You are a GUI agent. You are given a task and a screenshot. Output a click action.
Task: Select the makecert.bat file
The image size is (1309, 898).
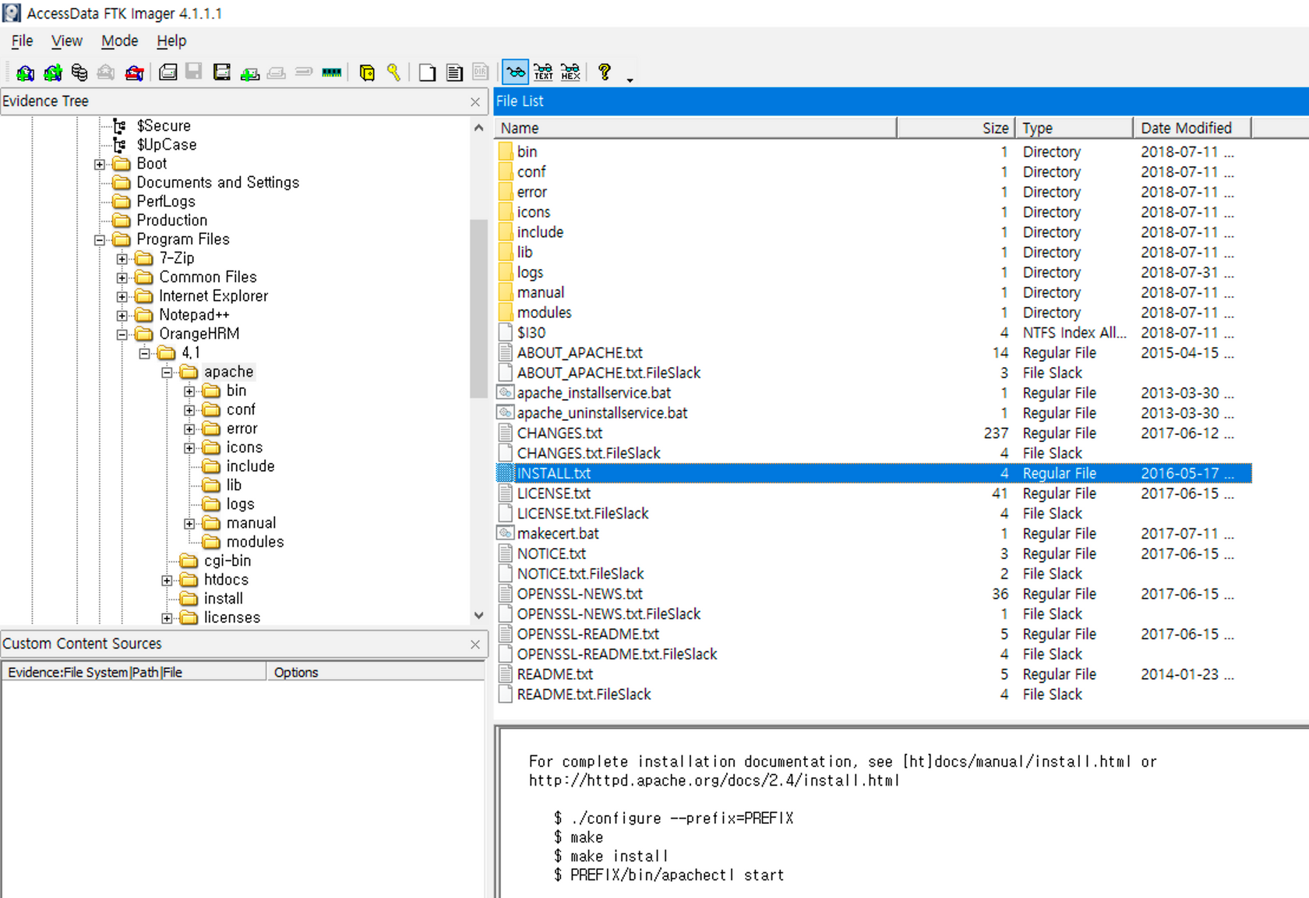pos(558,534)
